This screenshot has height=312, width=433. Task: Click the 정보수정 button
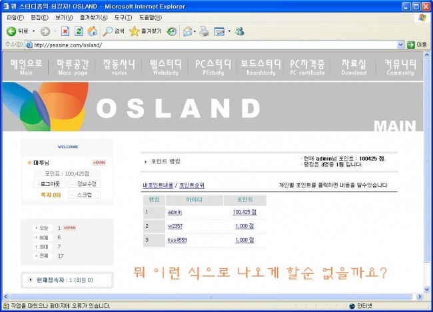click(85, 184)
